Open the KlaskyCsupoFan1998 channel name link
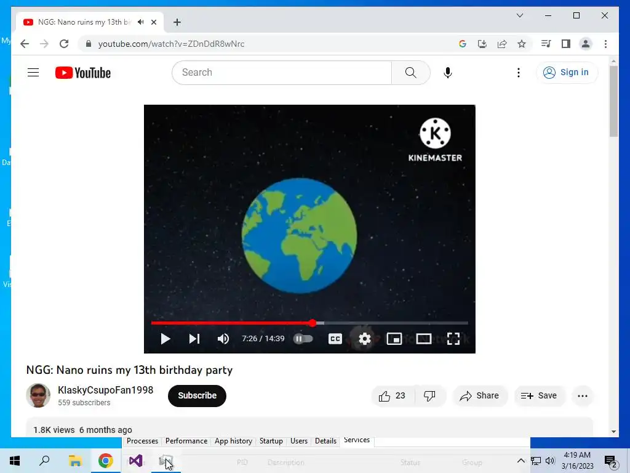The width and height of the screenshot is (630, 473). 105,390
